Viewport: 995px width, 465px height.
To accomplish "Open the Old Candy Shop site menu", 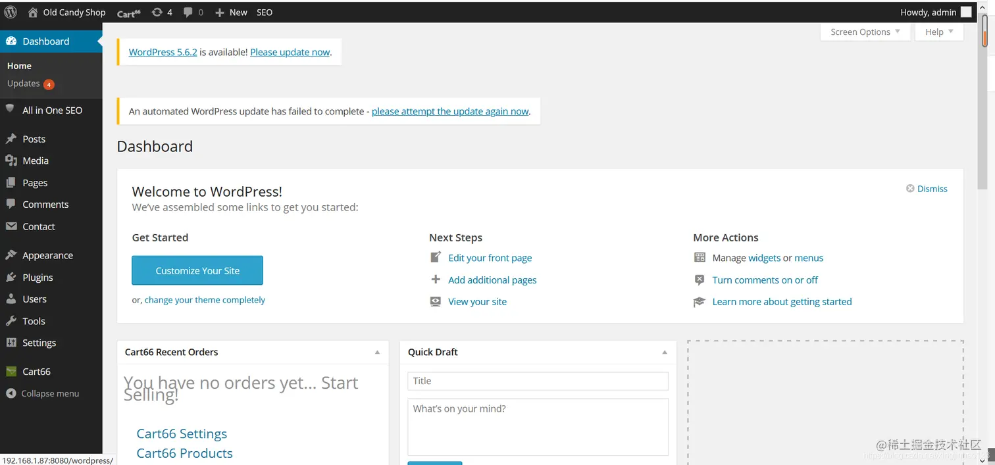I will coord(74,12).
